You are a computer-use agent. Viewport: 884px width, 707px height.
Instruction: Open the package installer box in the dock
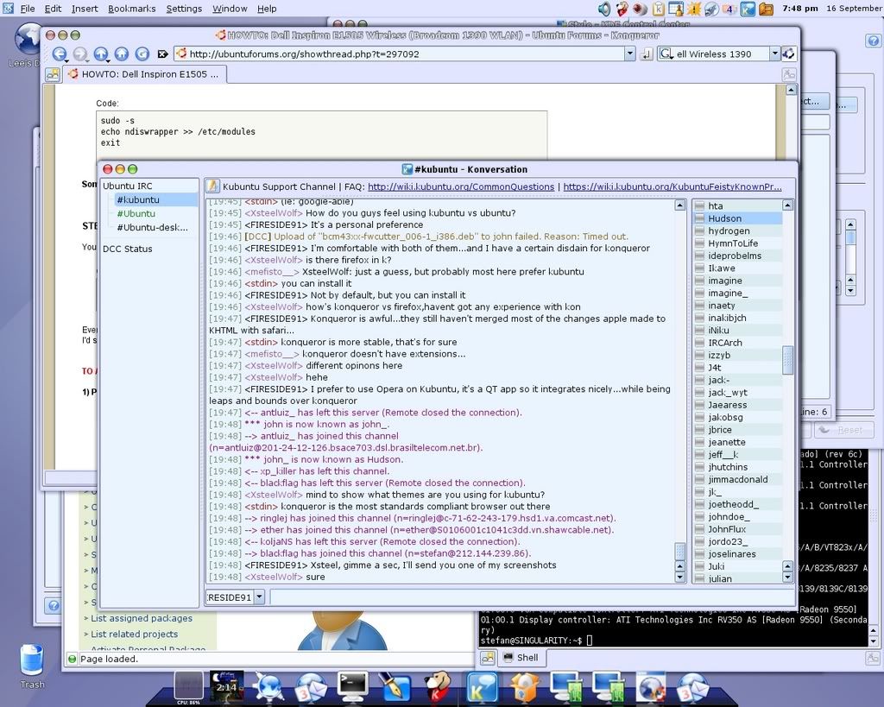pos(525,687)
